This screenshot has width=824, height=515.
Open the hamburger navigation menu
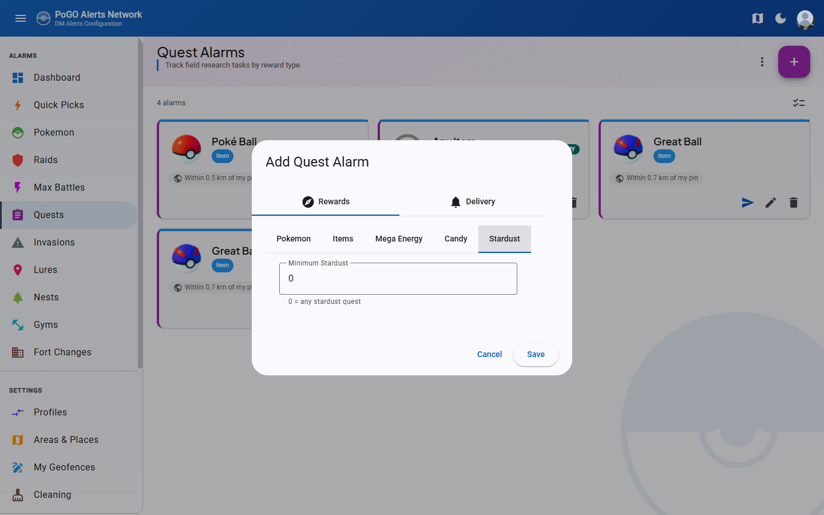click(x=21, y=18)
